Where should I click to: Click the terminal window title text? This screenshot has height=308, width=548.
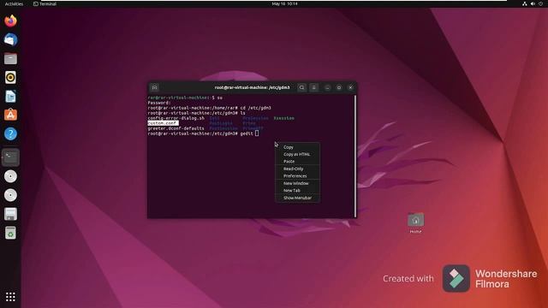tap(252, 87)
